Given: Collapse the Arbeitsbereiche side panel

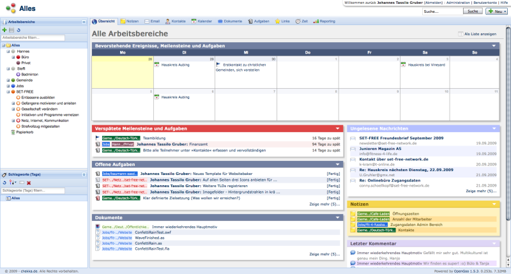Looking at the screenshot, I should tap(84, 22).
